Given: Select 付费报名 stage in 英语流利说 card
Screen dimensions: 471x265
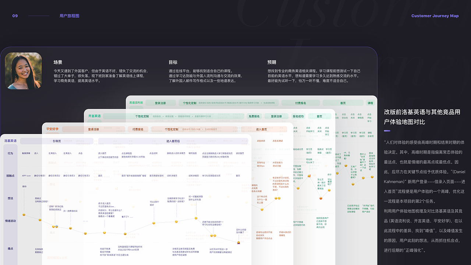Looking at the screenshot, I should pos(301,103).
